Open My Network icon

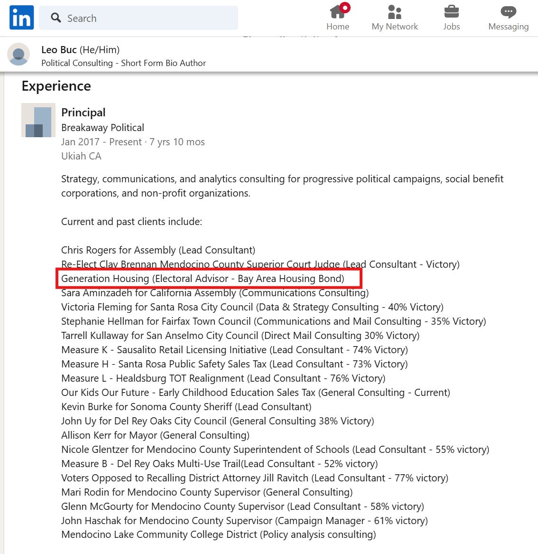pyautogui.click(x=395, y=12)
